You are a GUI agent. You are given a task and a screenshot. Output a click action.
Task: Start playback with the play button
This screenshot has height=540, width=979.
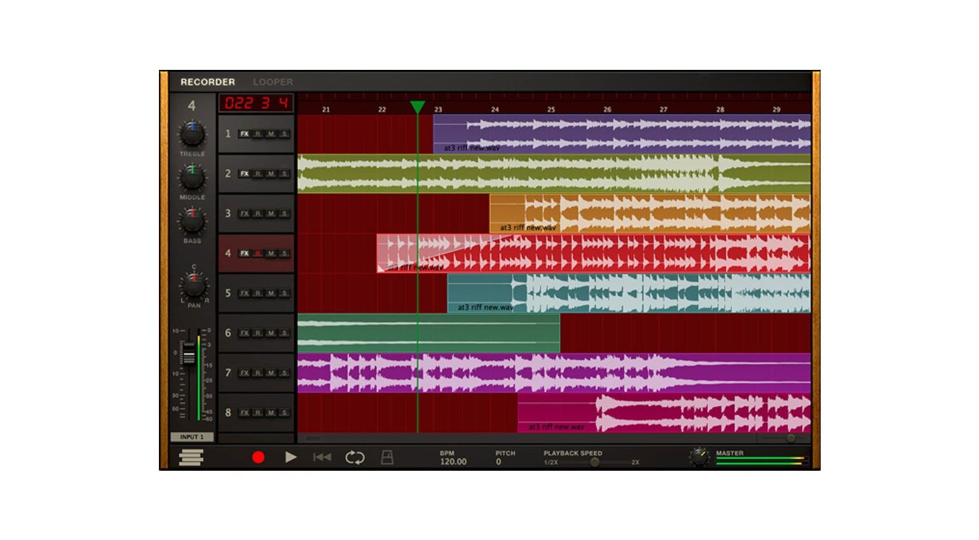291,457
